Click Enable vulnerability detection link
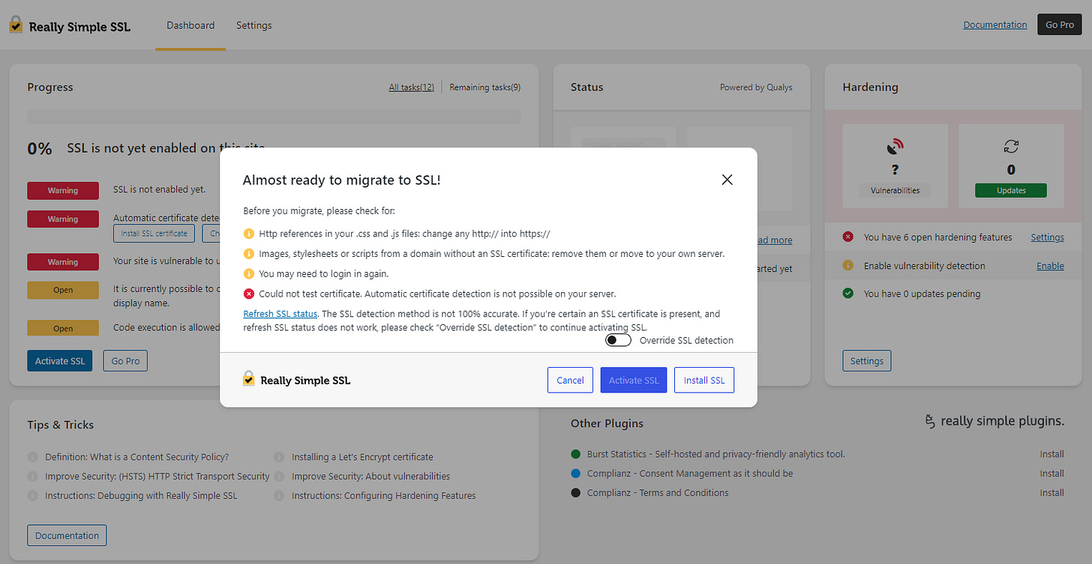Image resolution: width=1092 pixels, height=564 pixels. click(x=1050, y=265)
